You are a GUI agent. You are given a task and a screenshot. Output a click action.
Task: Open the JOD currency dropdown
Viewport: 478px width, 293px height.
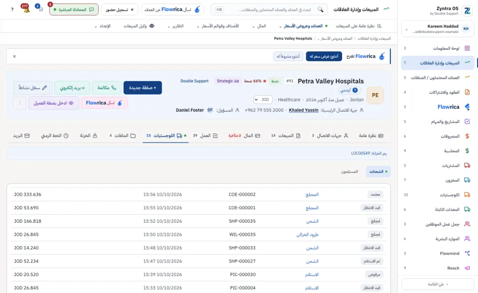[x=263, y=100]
